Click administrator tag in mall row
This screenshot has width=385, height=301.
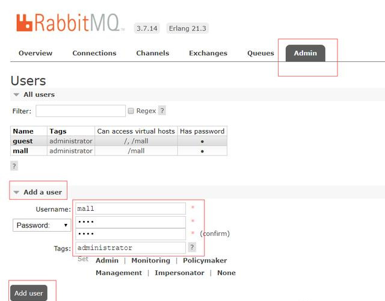[71, 151]
